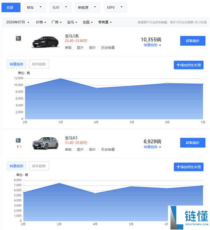Viewport: 210px width, 230px height.
Task: Click the 3月 peak point on 宝马X3 chart
Action: (x=59, y=183)
